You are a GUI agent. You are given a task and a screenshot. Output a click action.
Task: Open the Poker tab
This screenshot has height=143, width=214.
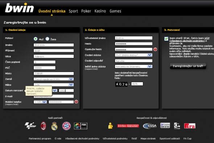pos(86,11)
